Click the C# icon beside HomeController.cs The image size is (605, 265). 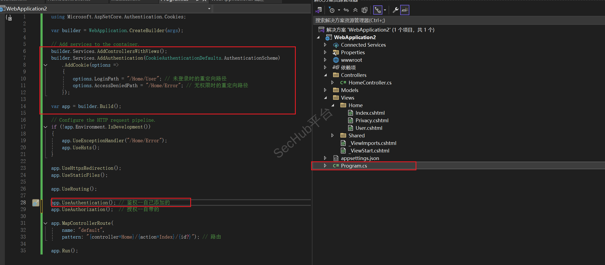point(343,83)
